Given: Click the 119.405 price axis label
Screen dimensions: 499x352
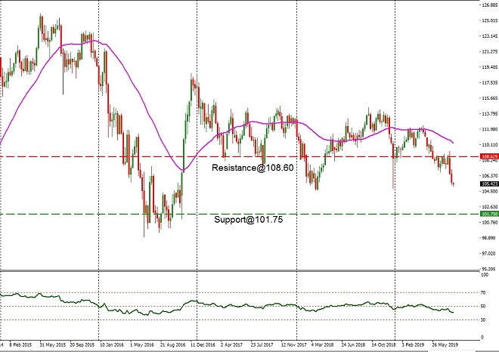Looking at the screenshot, I should [490, 67].
